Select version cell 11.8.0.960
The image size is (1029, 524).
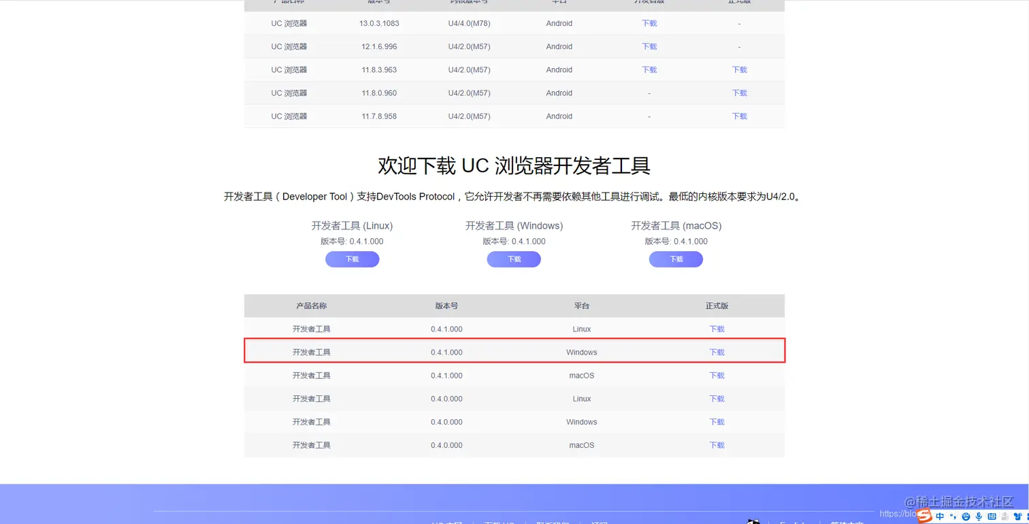point(379,93)
